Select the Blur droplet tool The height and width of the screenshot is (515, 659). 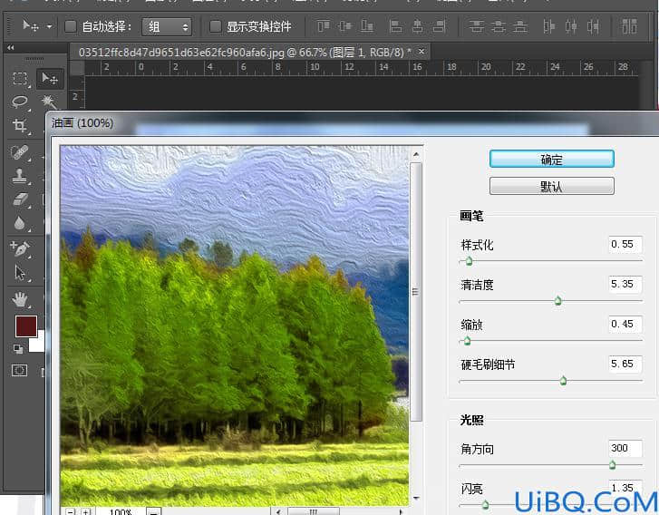coord(20,223)
